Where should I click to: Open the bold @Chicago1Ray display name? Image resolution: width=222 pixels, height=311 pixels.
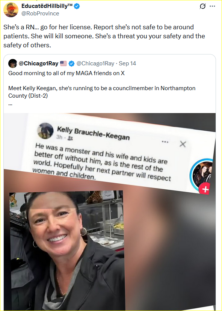(x=38, y=63)
